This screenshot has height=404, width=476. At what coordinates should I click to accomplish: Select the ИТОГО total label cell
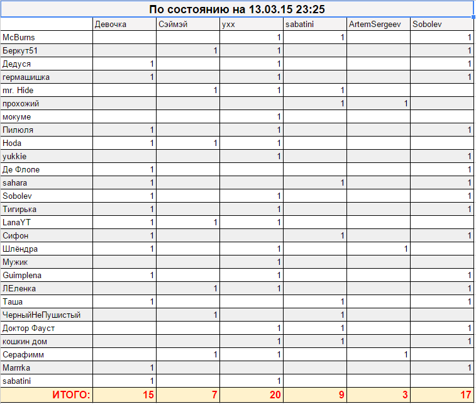(47, 395)
